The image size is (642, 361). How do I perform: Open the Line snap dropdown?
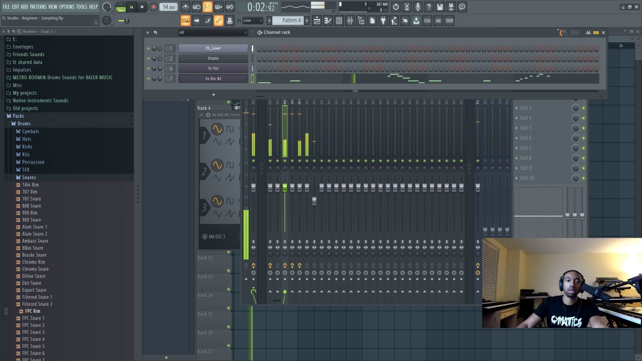252,21
